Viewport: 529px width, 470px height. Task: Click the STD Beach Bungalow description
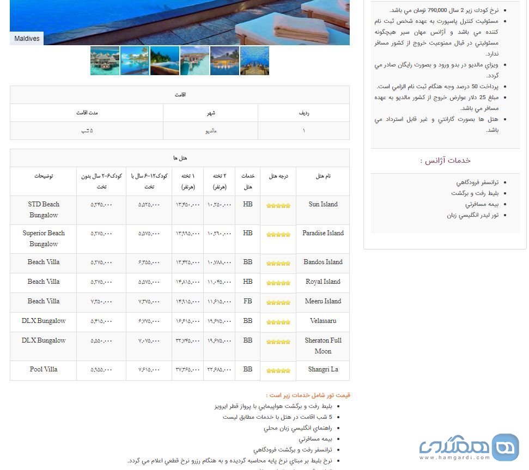(x=44, y=210)
